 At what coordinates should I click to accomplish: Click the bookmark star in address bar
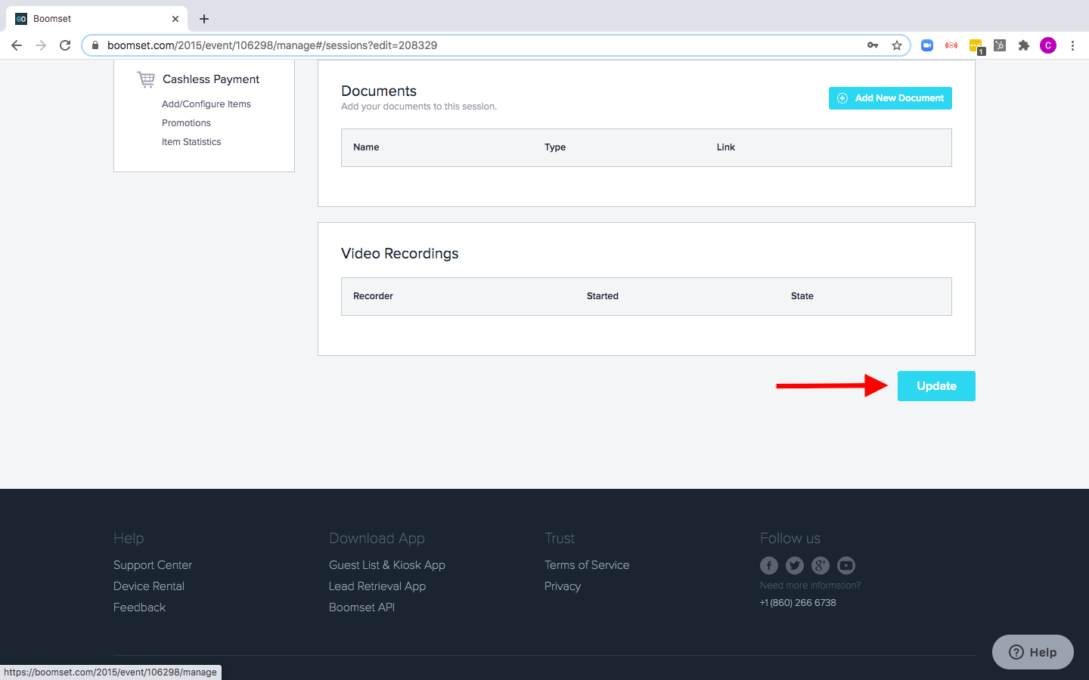pyautogui.click(x=897, y=45)
